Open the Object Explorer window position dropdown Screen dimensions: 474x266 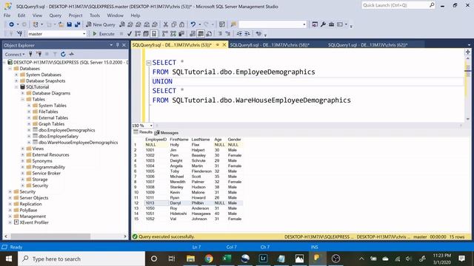pos(111,45)
